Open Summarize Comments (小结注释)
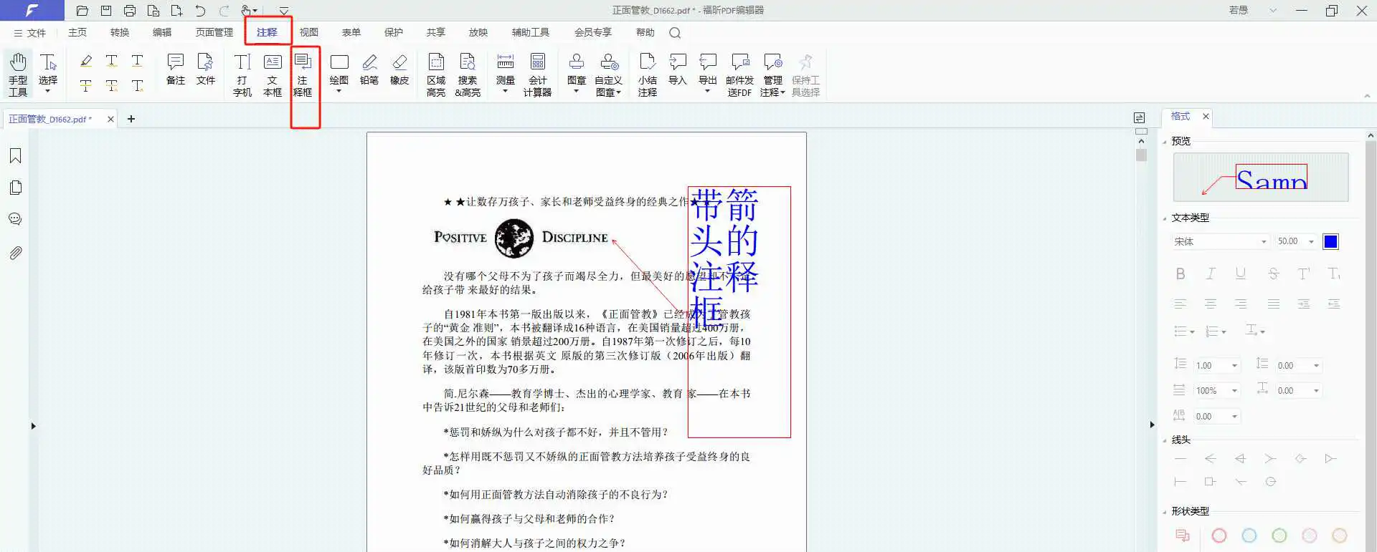1377x552 pixels. 648,74
